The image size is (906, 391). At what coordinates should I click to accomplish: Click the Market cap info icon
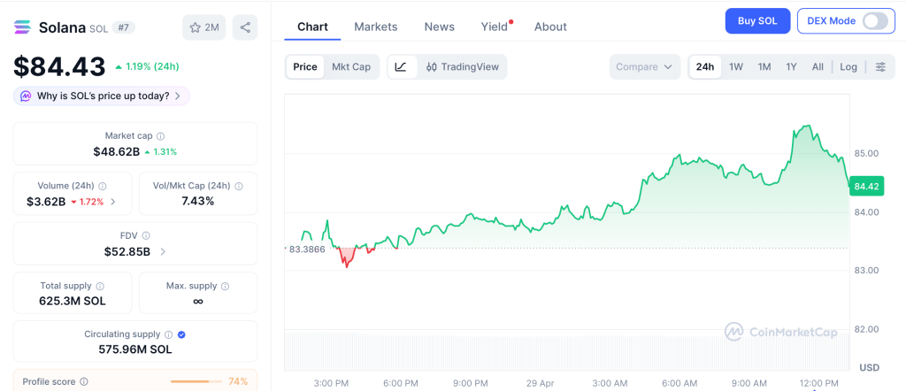click(x=160, y=136)
